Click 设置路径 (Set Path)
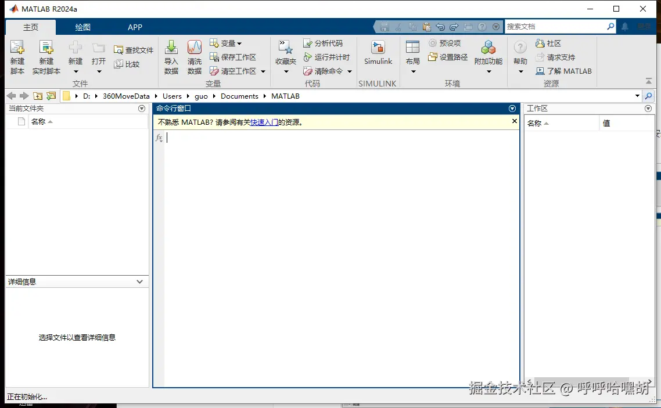 tap(448, 57)
